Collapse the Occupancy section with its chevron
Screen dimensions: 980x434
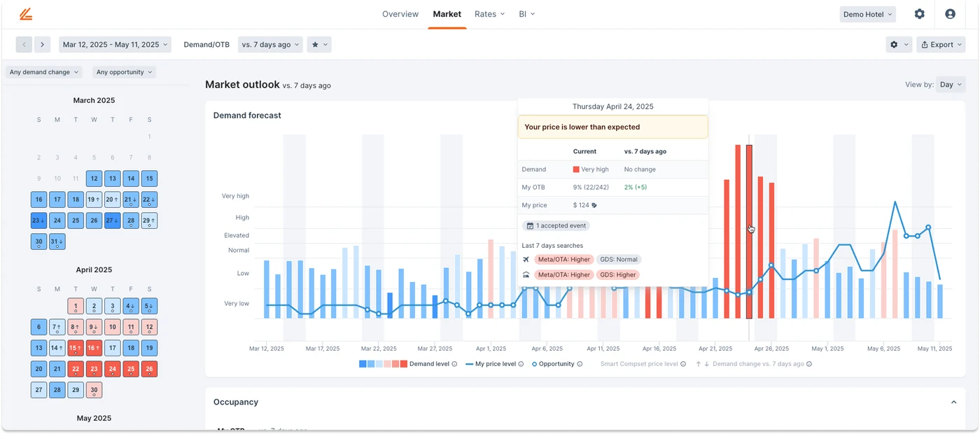pyautogui.click(x=953, y=402)
